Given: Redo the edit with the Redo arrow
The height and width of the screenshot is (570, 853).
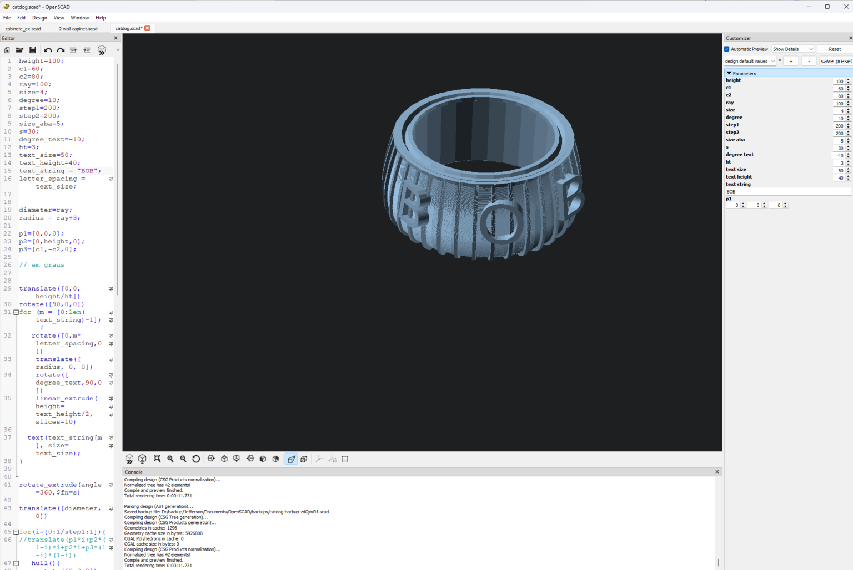Looking at the screenshot, I should (61, 50).
